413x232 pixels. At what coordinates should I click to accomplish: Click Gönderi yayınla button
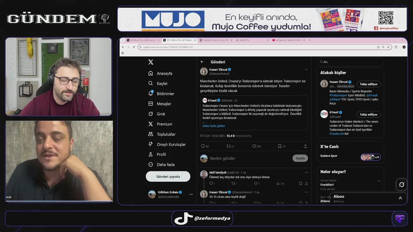tap(168, 177)
